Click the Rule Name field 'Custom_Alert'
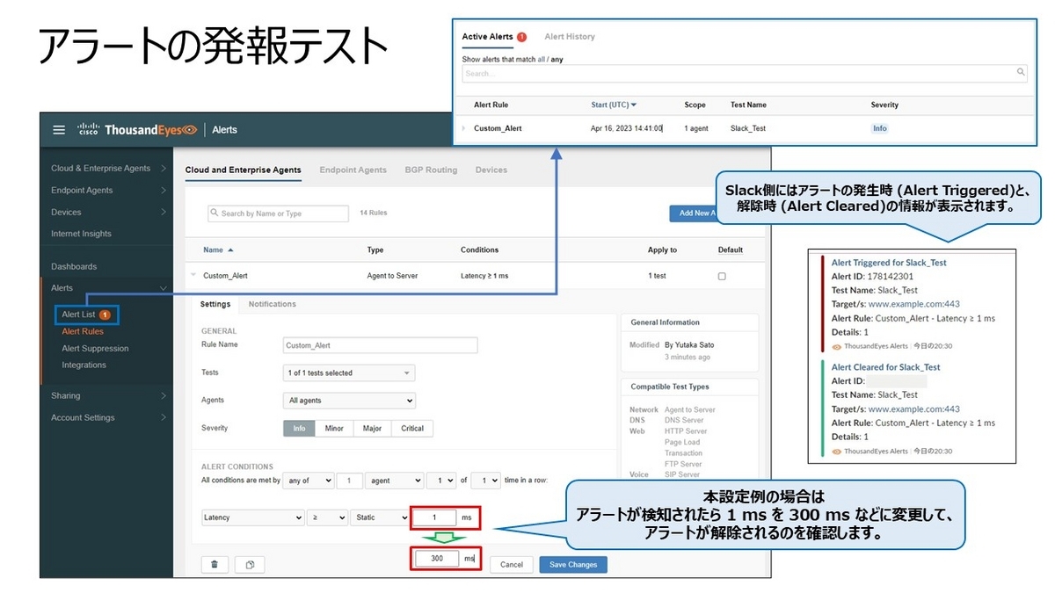This screenshot has width=1055, height=593. [x=381, y=345]
